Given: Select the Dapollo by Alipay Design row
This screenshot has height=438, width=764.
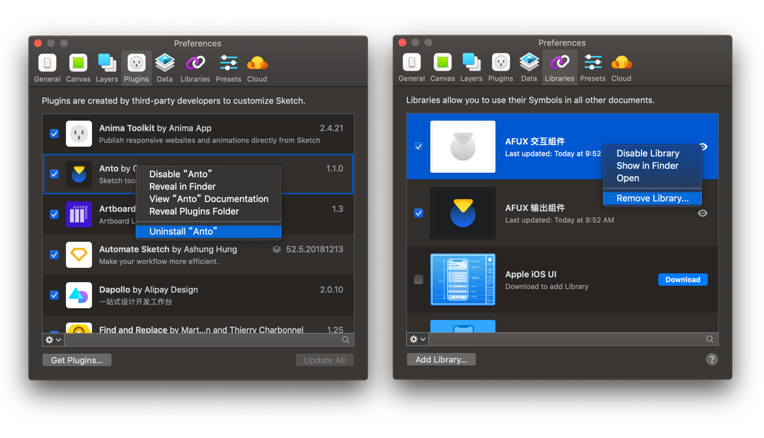Looking at the screenshot, I should coord(198,295).
